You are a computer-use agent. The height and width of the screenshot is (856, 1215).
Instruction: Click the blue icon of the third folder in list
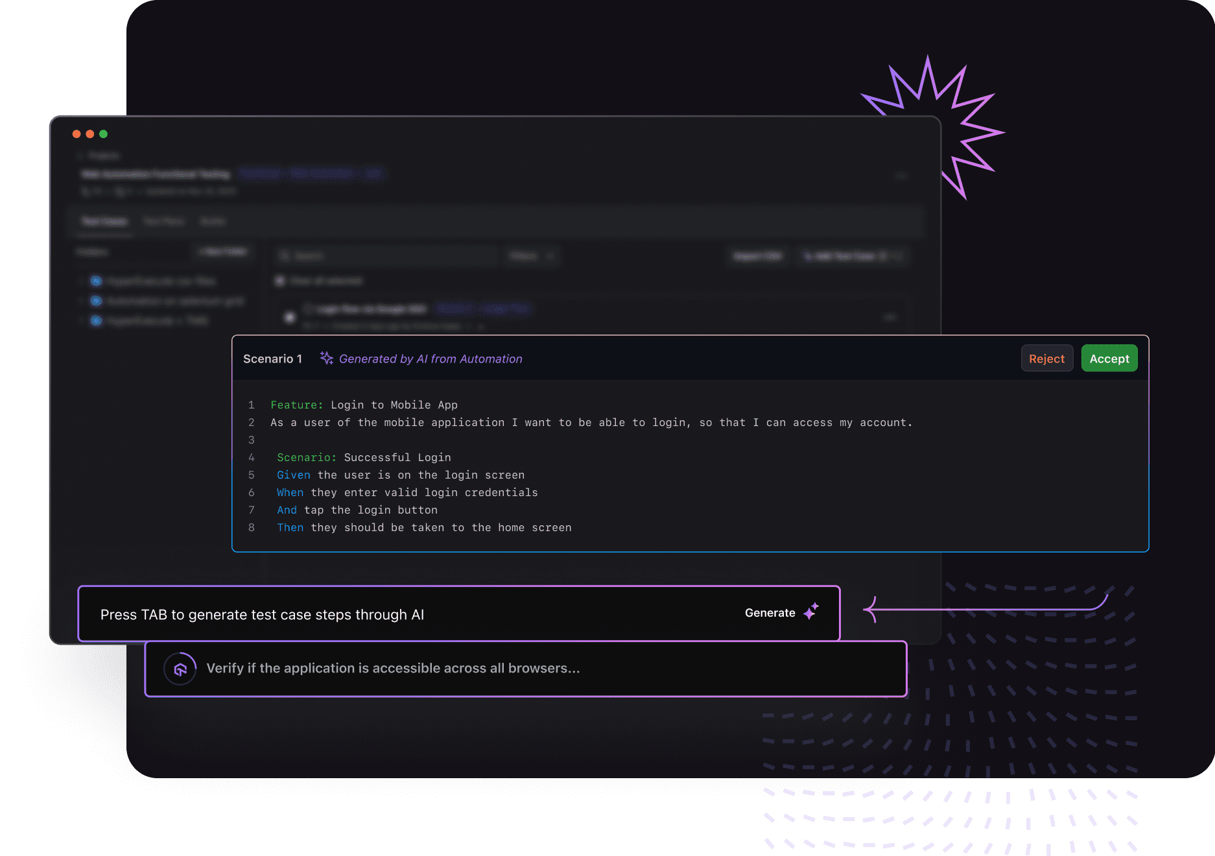[96, 320]
